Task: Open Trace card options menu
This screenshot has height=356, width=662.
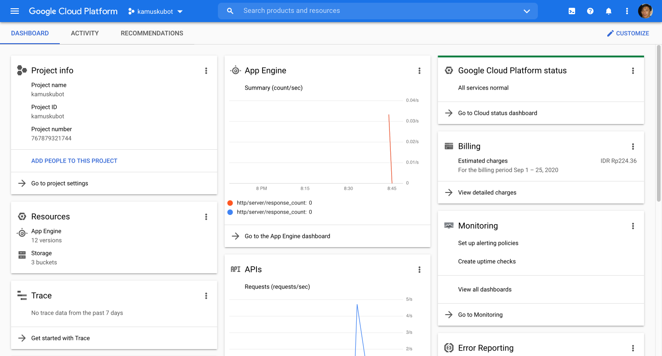Action: [206, 296]
